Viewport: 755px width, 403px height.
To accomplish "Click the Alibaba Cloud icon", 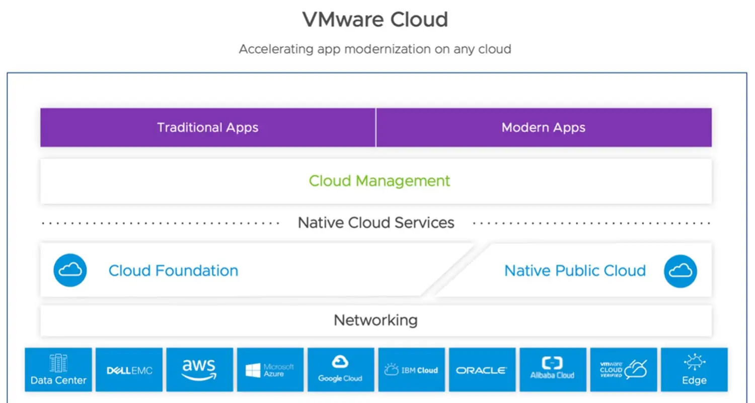I will point(553,369).
